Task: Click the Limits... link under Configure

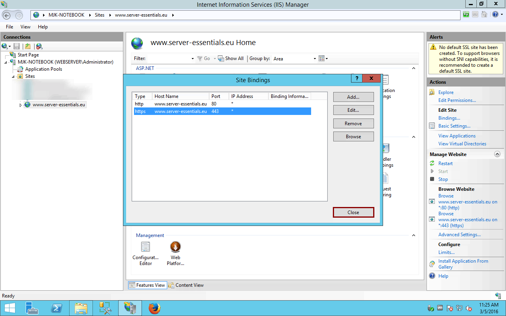Action: (446, 252)
